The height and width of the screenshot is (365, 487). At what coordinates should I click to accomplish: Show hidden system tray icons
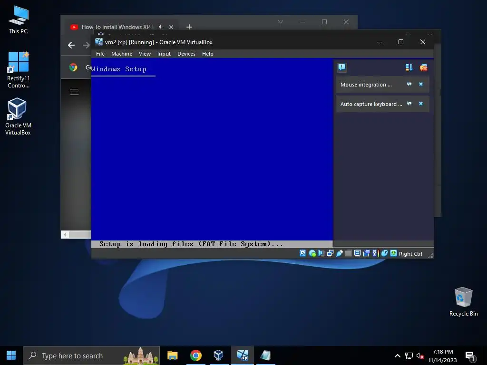tap(397, 355)
